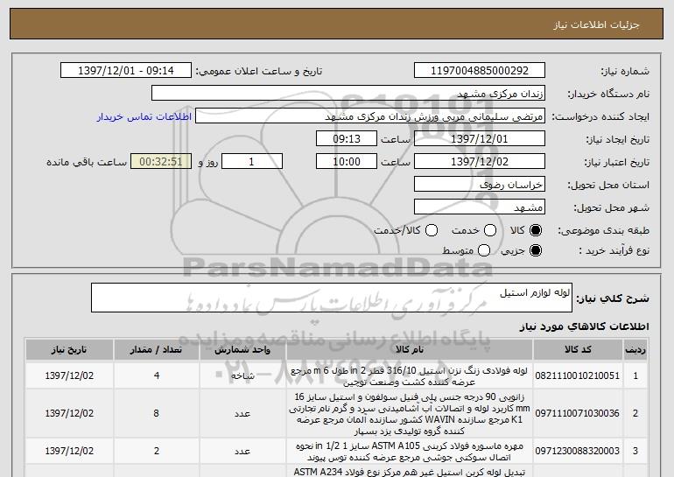Click the نام کالا column header
This screenshot has height=477, width=674.
[410, 349]
